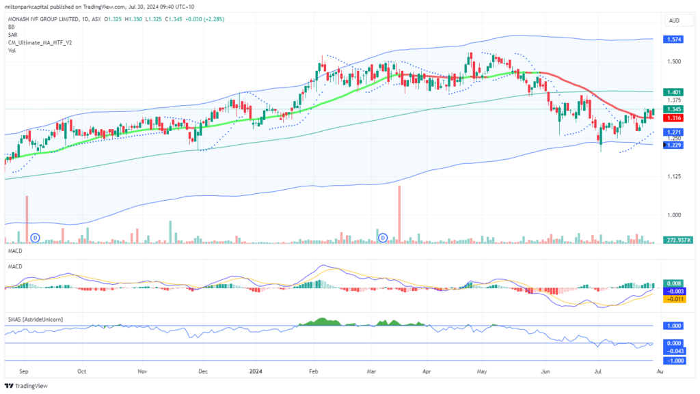Click the blue 1.574 upper Bollinger band tag
This screenshot has width=700, height=394.
click(673, 39)
